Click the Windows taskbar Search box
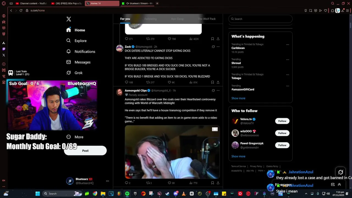 tap(62, 194)
